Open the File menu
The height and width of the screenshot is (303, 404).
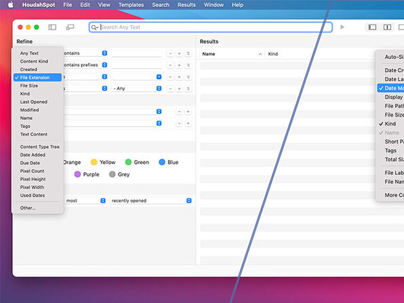pos(68,5)
